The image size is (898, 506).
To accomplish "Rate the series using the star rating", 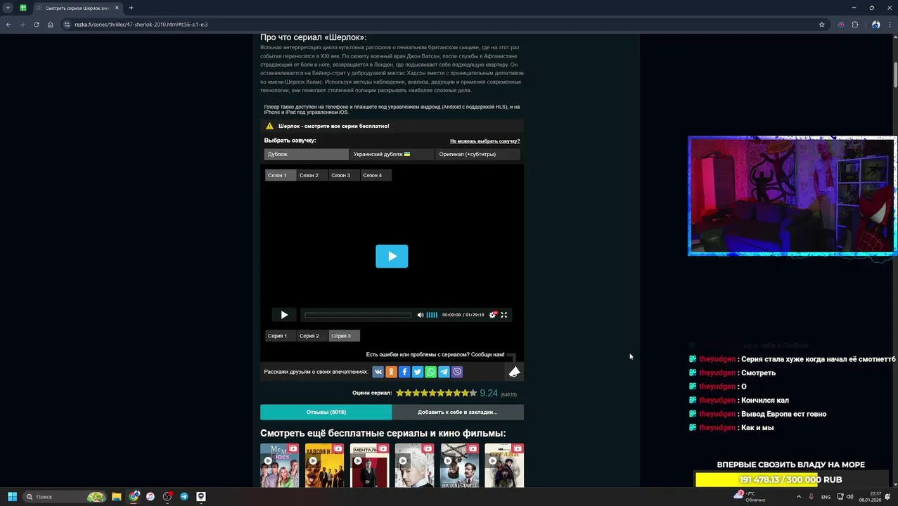I will point(436,393).
